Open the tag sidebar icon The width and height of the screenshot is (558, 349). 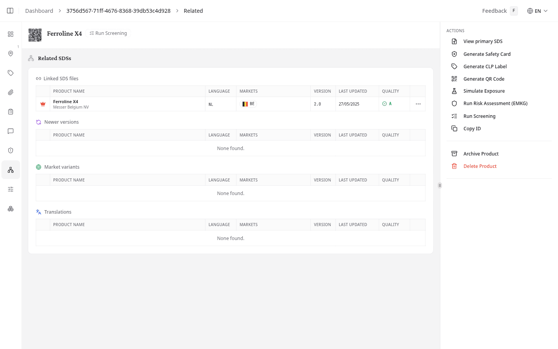point(10,73)
